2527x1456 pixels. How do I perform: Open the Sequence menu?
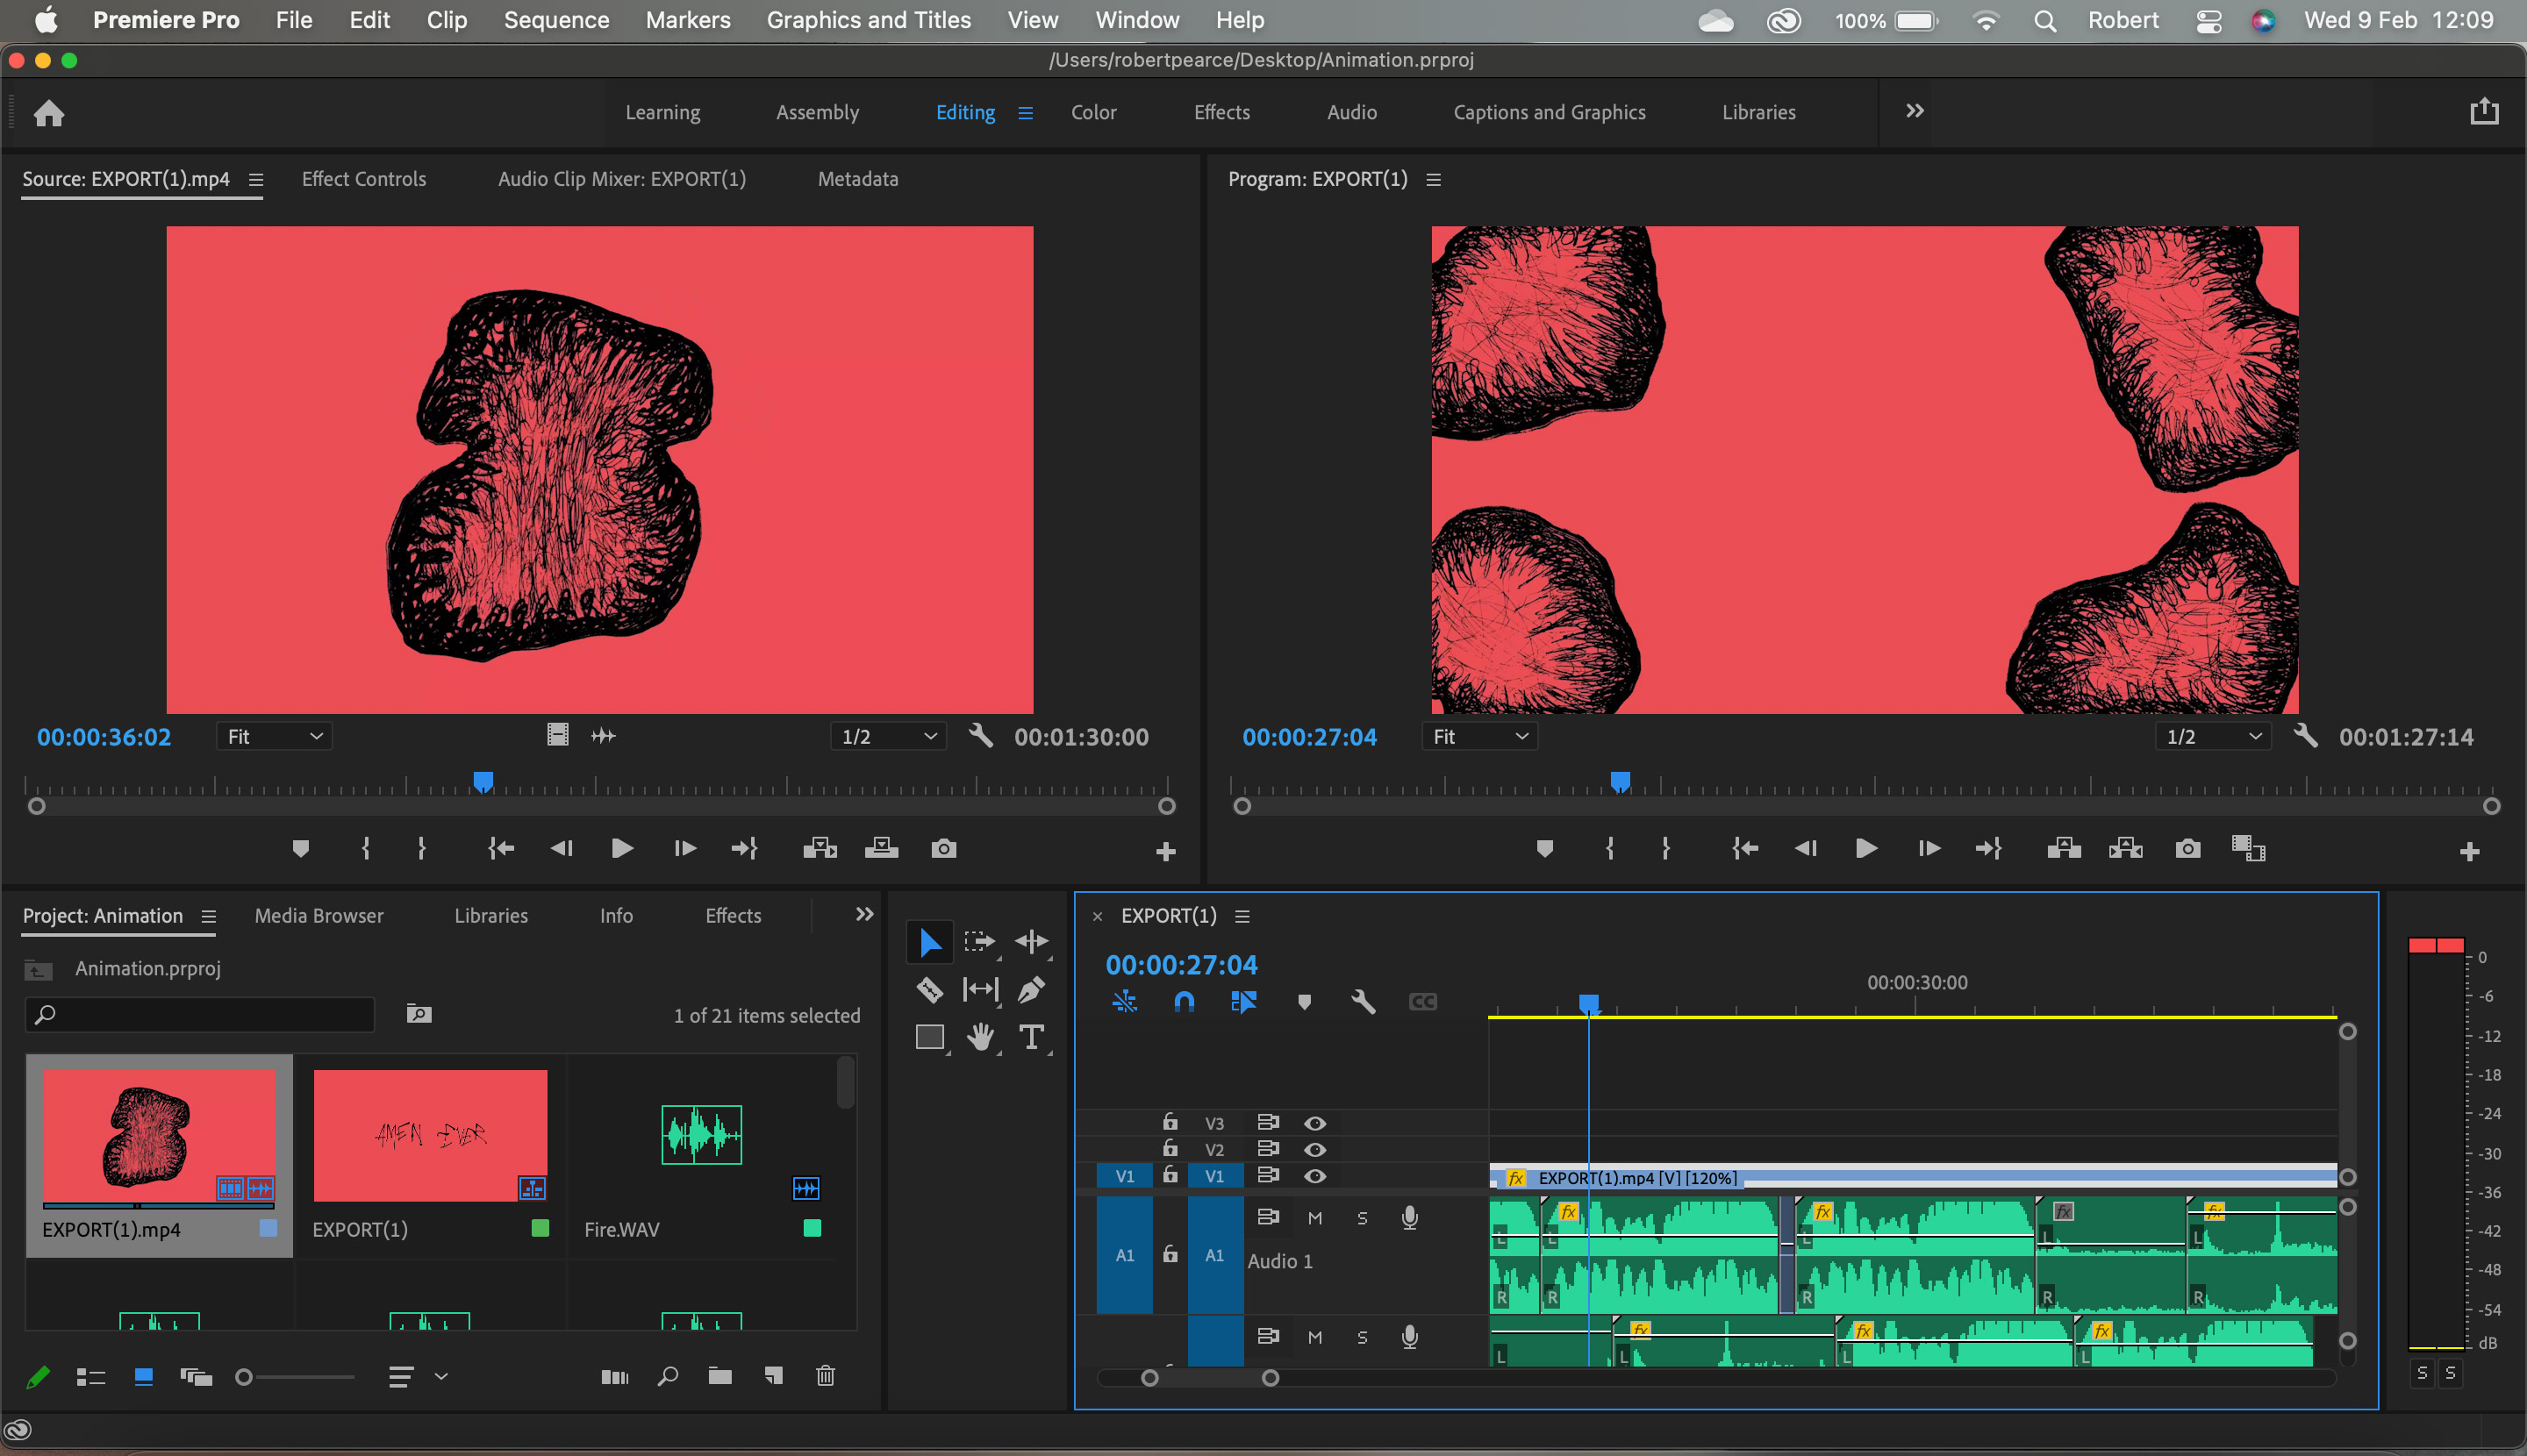556,20
